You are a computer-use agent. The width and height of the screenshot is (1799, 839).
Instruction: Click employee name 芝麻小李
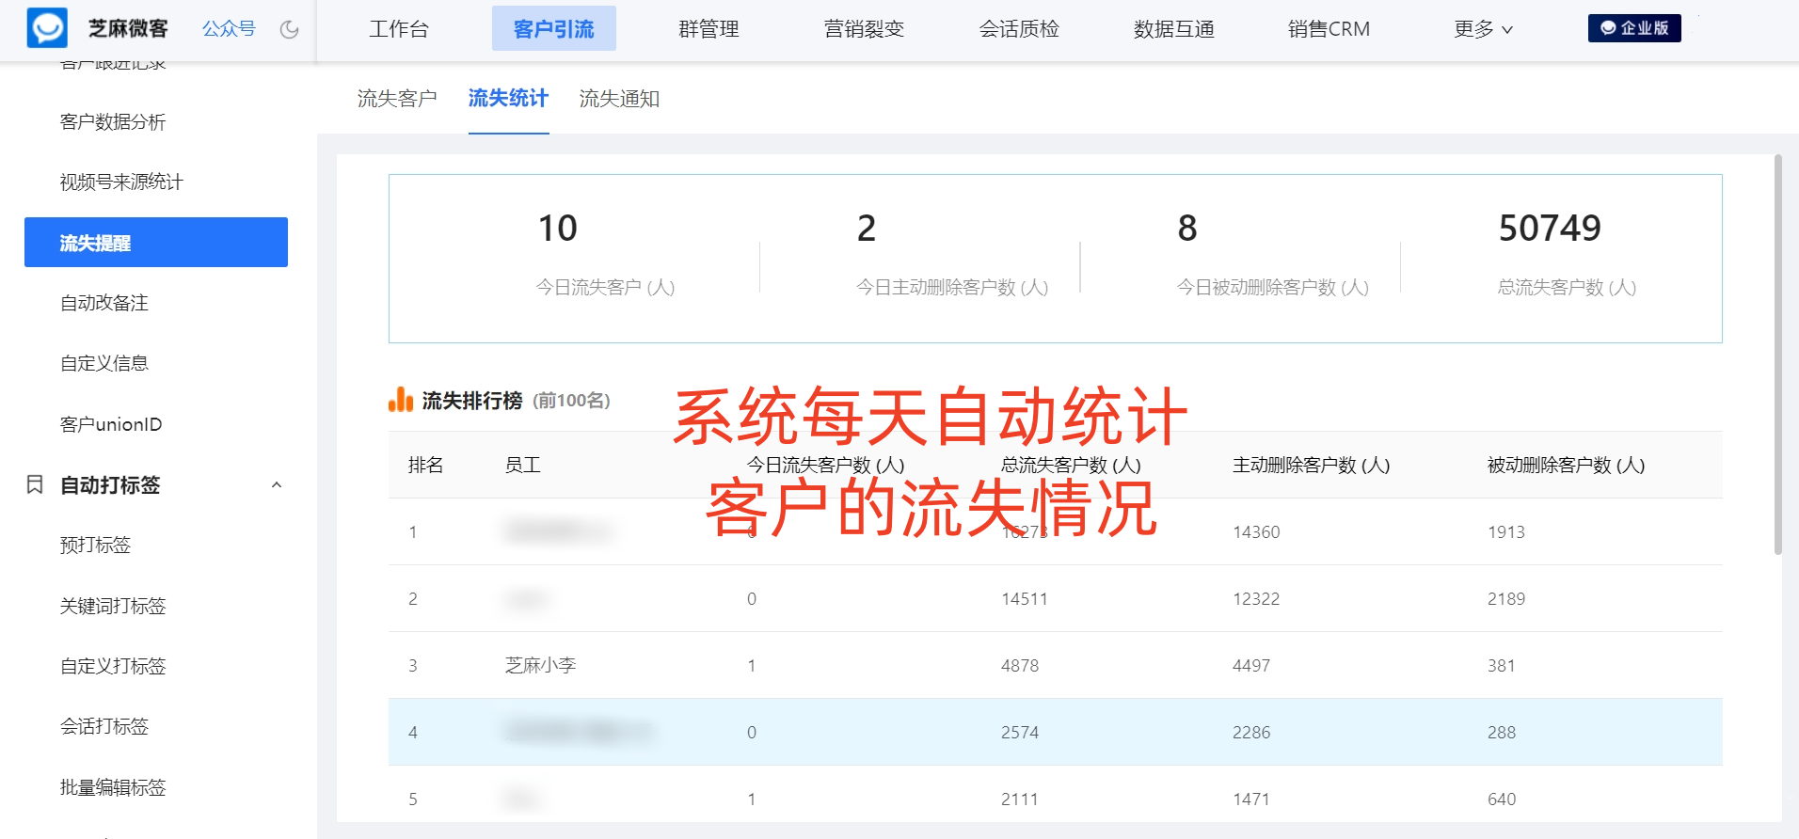point(540,665)
